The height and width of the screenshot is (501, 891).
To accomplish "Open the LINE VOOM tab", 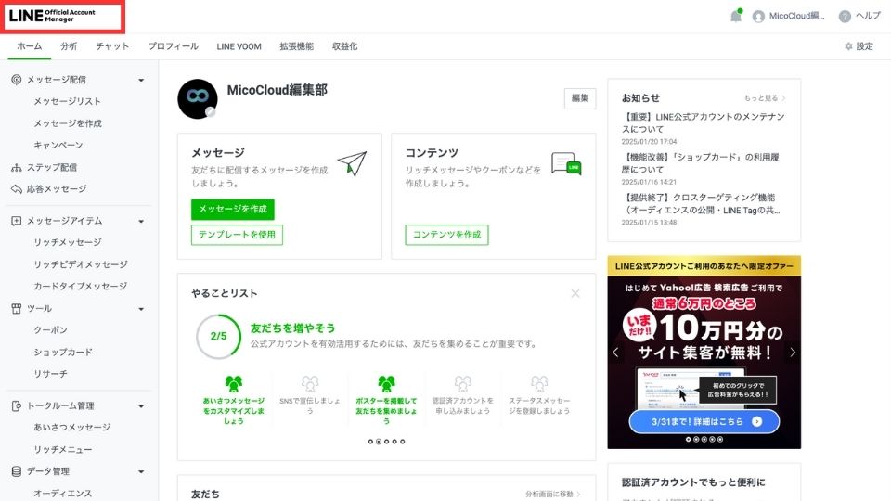I will click(x=239, y=46).
